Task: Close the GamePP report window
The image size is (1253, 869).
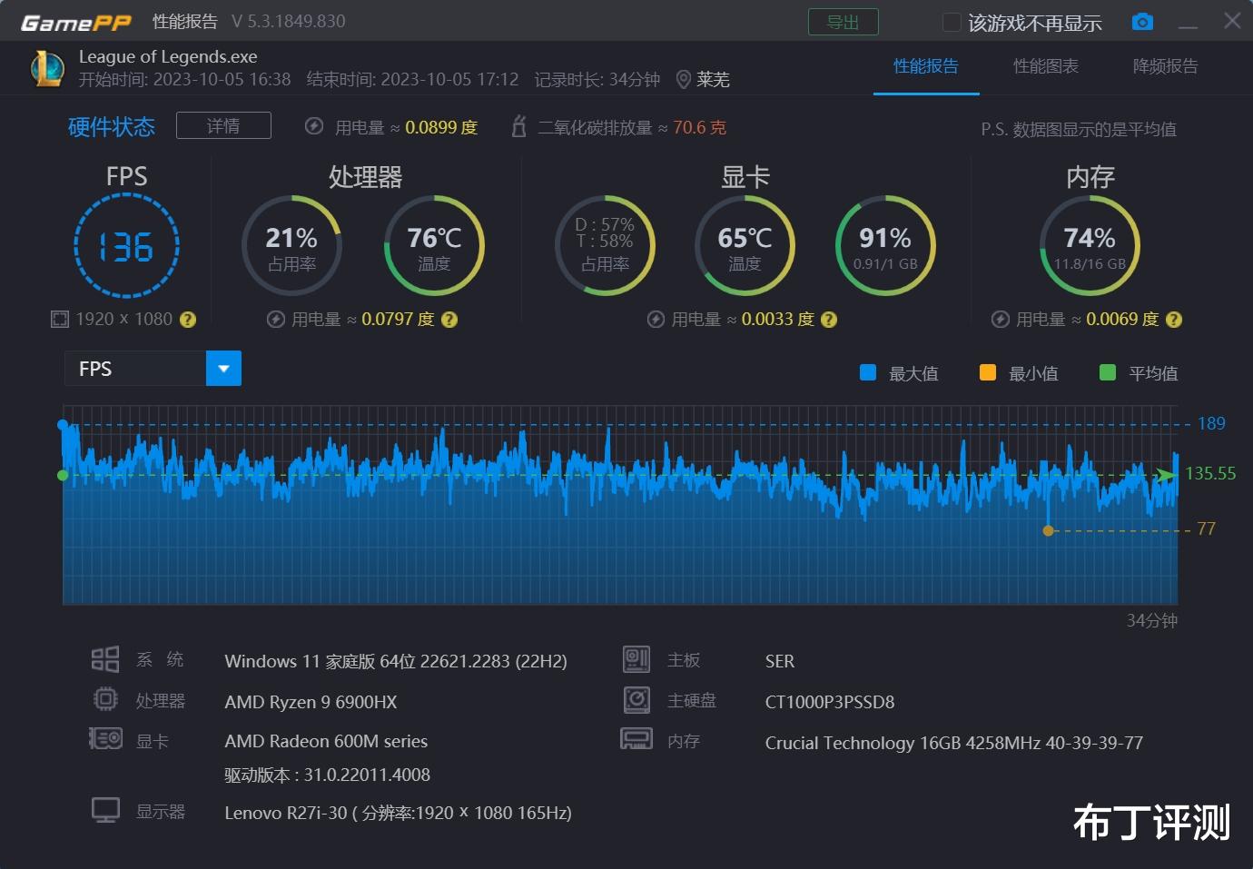Action: click(x=1231, y=20)
